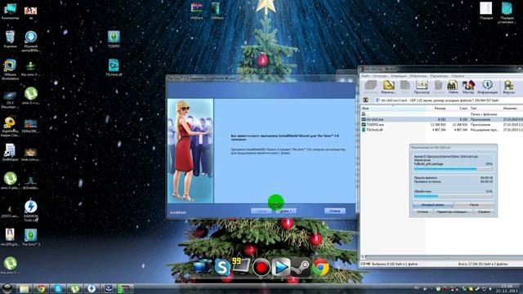Open Chrome from the taskbar
Image resolution: width=523 pixels, height=294 pixels.
[41, 288]
